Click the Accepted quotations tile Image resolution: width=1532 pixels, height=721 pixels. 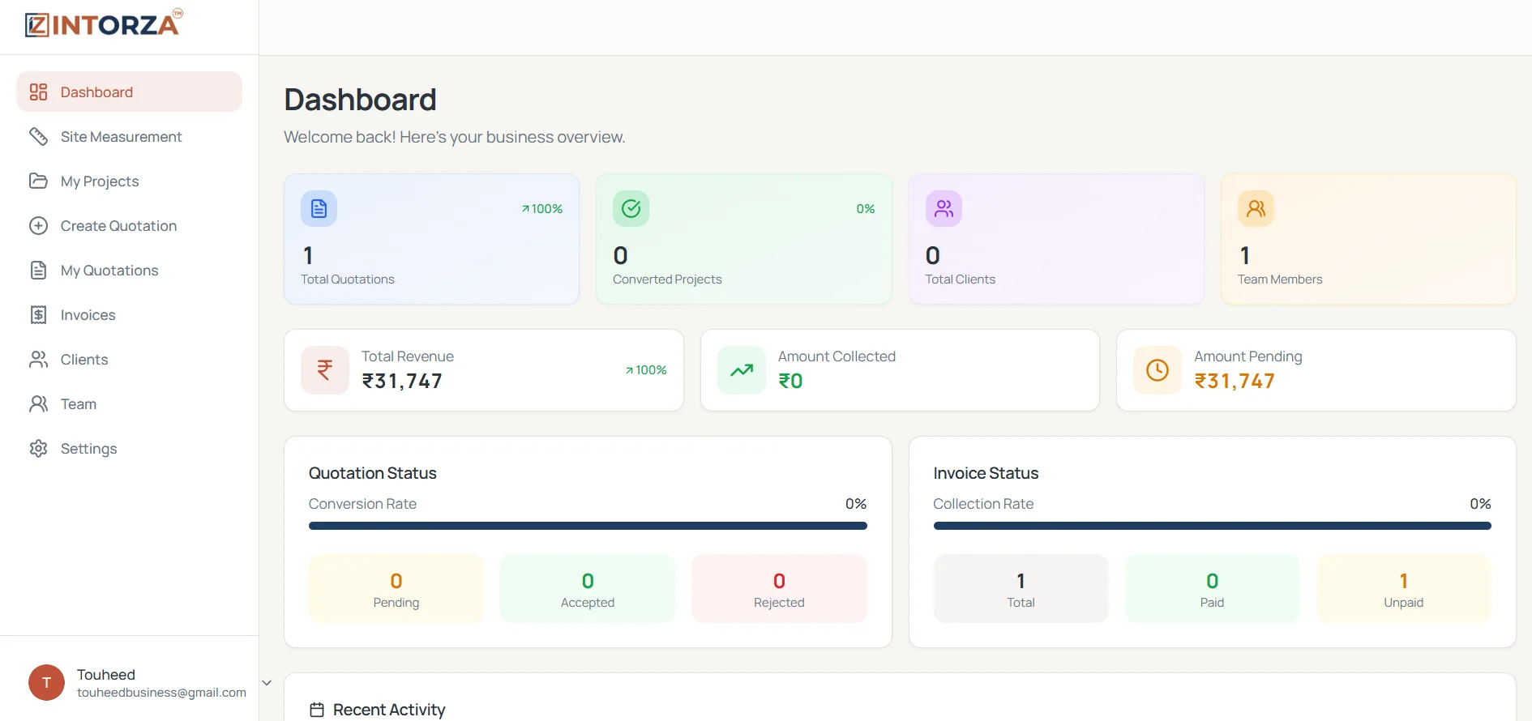[588, 588]
